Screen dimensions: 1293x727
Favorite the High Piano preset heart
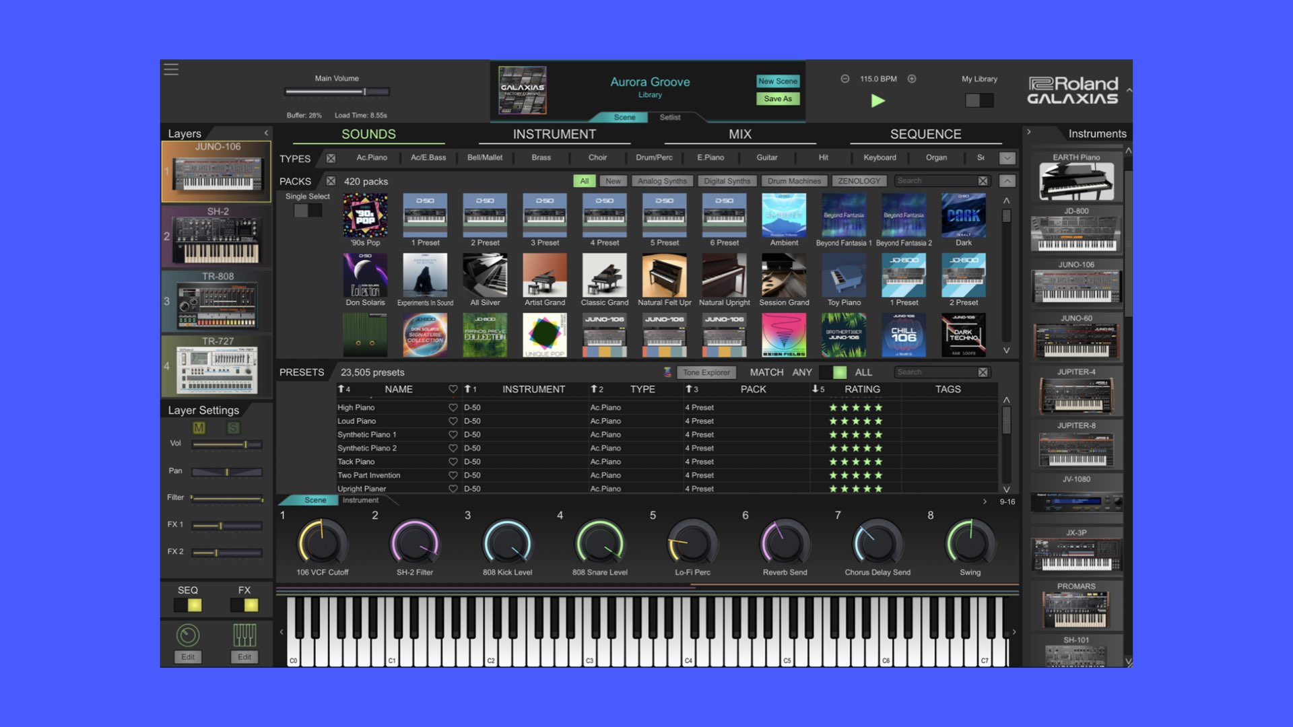click(453, 407)
